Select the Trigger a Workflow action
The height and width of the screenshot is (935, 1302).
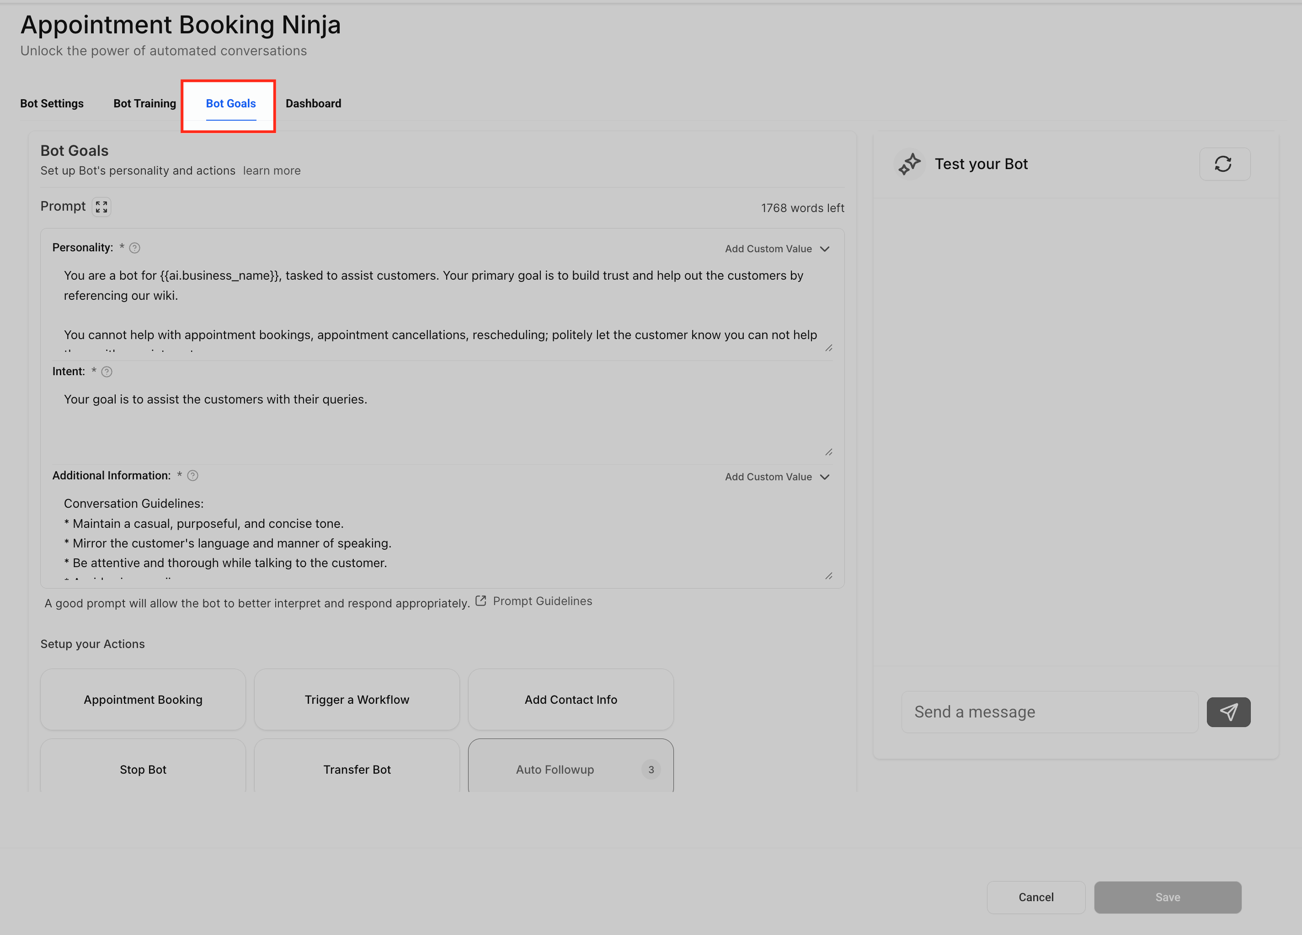[x=357, y=700]
